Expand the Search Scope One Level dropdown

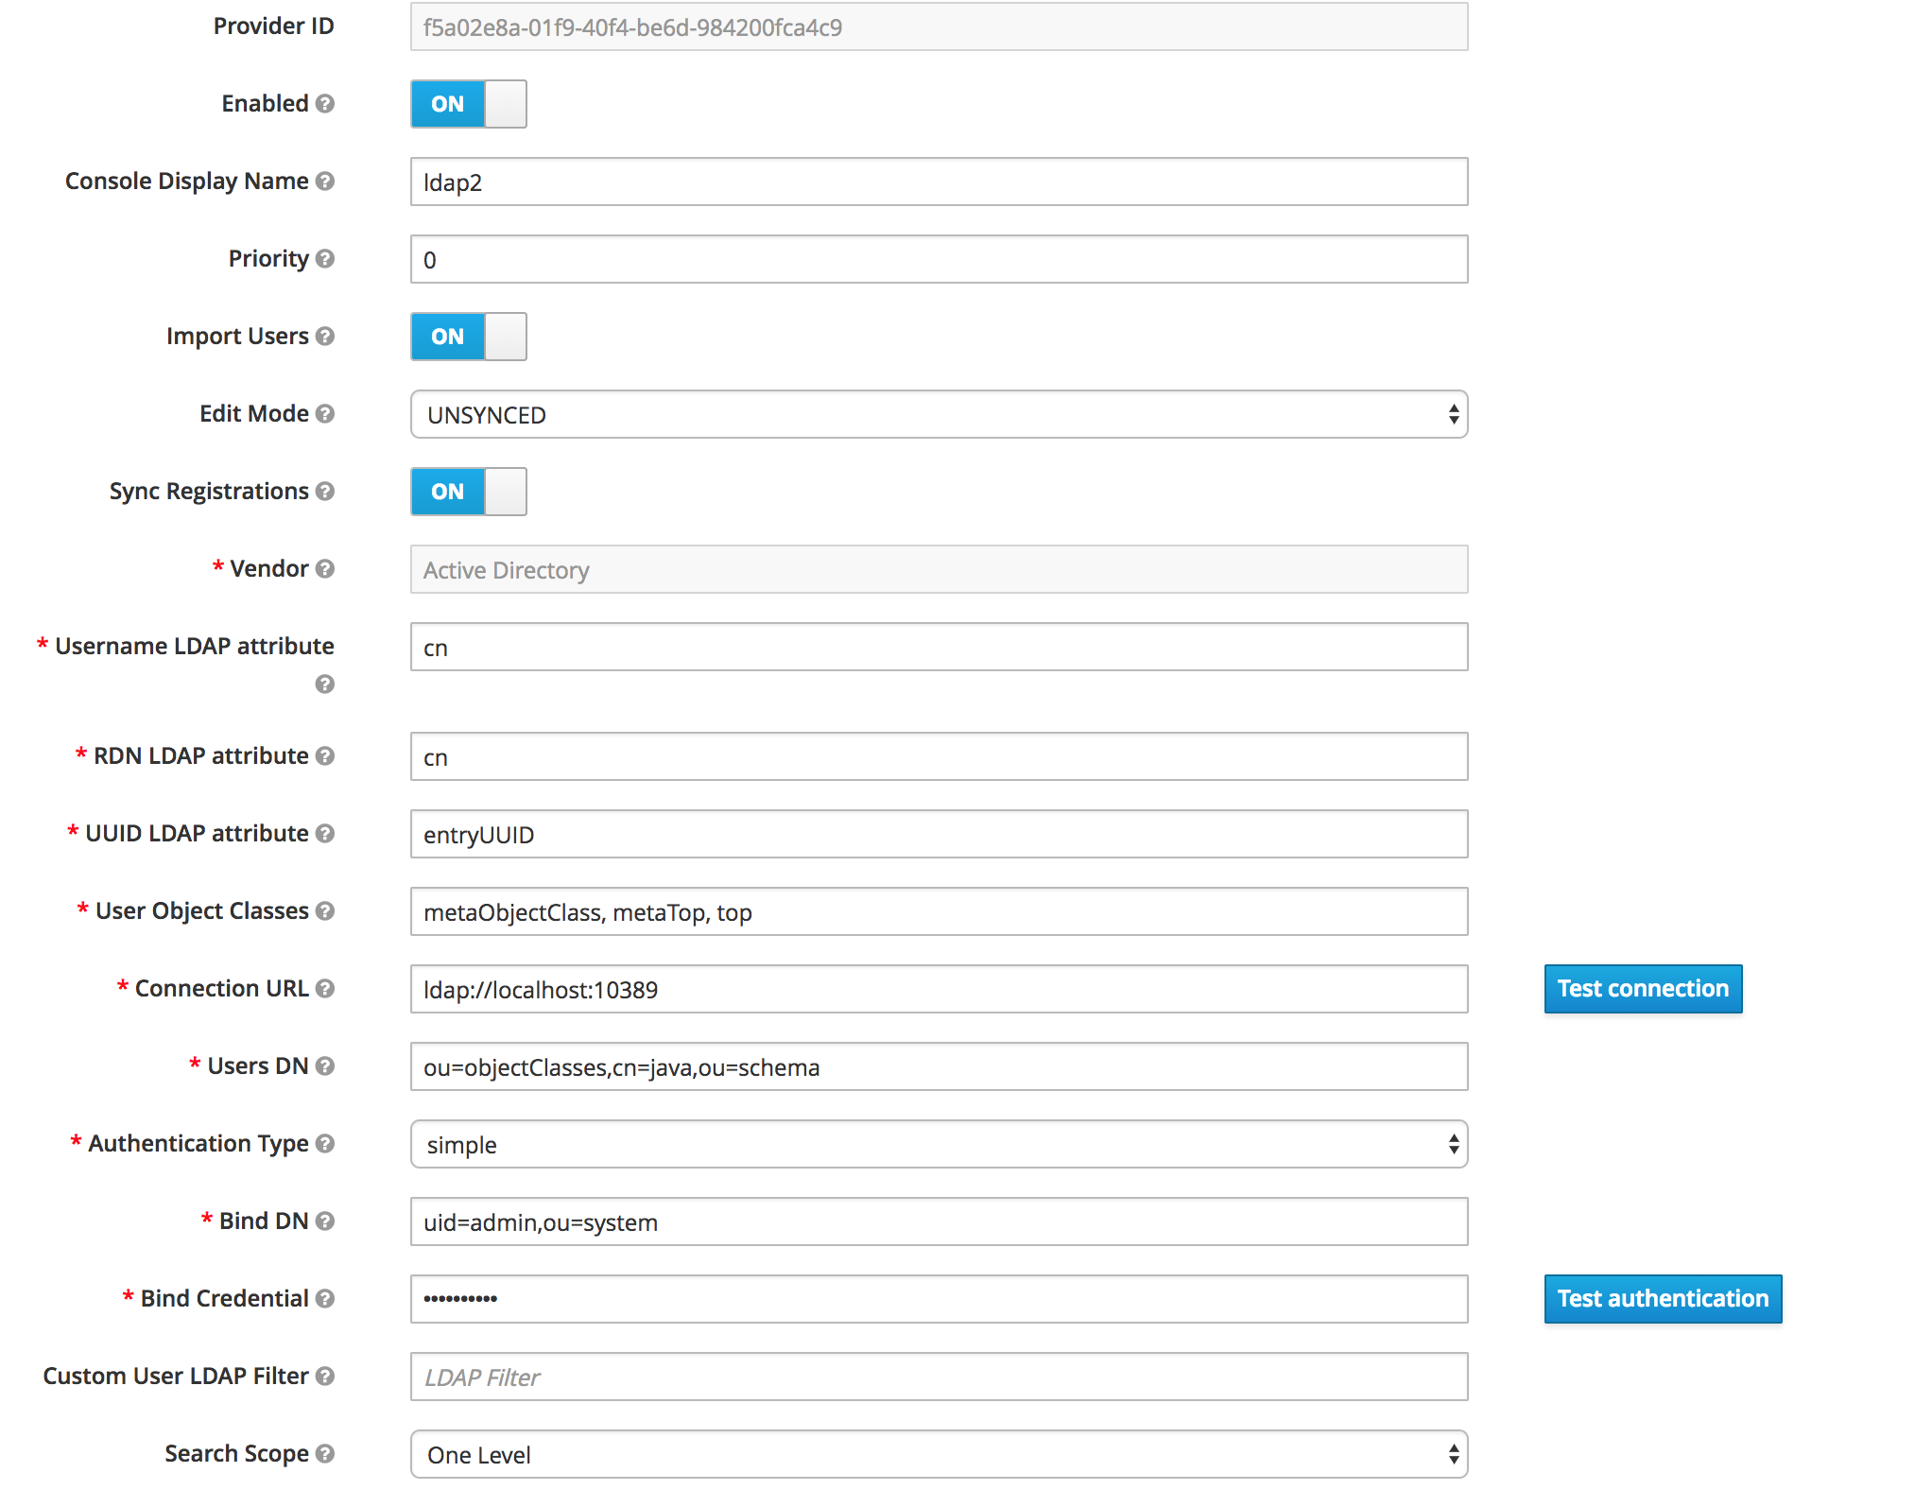(x=938, y=1455)
